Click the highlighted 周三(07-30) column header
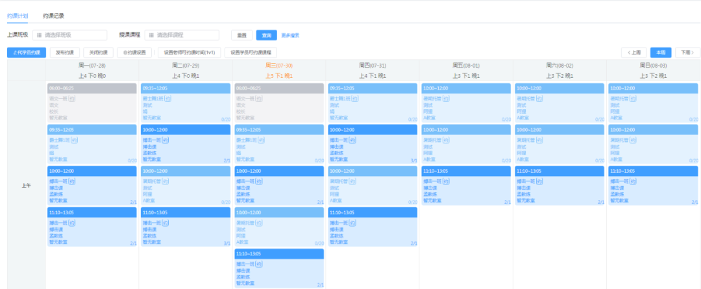The width and height of the screenshot is (701, 289). click(x=279, y=66)
